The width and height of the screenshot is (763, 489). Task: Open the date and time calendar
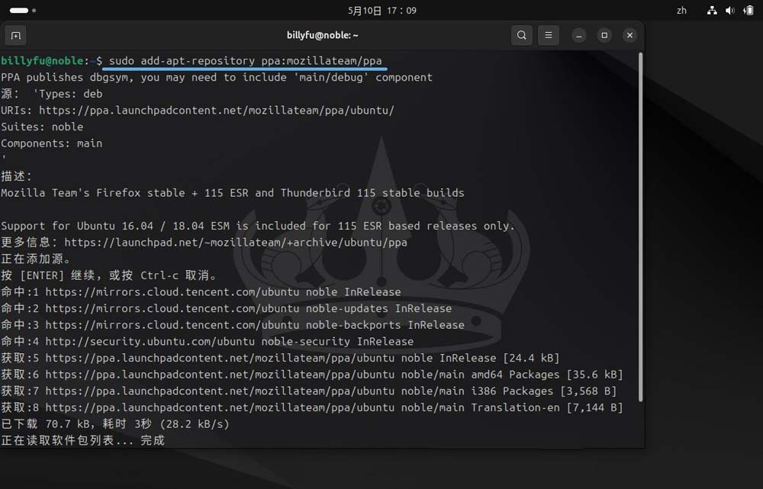pos(381,11)
